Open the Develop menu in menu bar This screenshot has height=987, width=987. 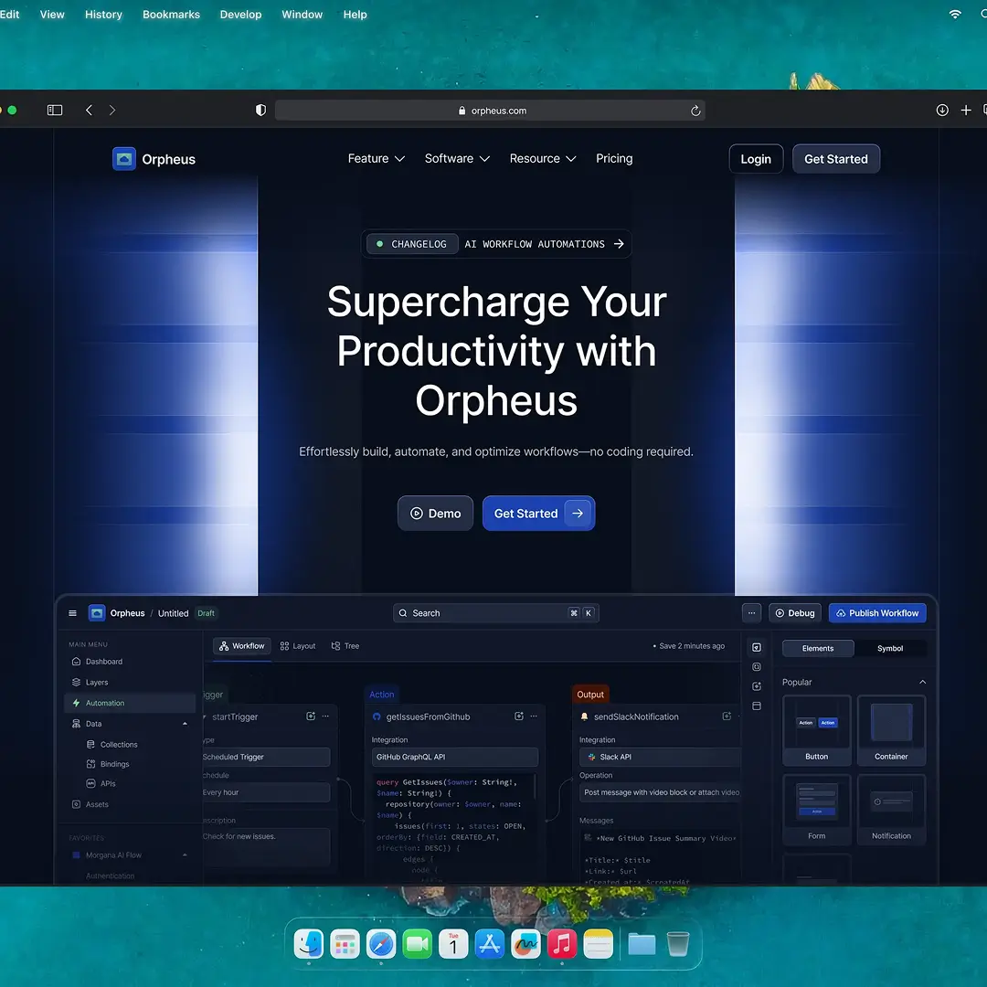240,15
